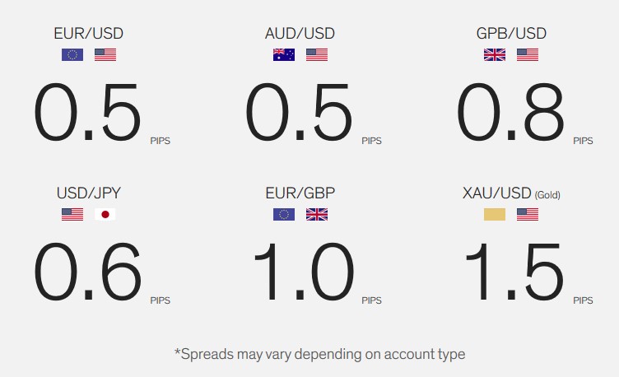Viewport: 619px width, 377px height.
Task: Select the USD/JPY pair label
Action: point(88,193)
